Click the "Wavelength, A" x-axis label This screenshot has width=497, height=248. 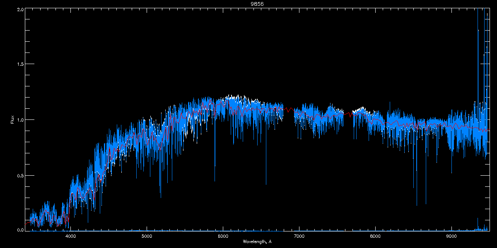coord(257,241)
